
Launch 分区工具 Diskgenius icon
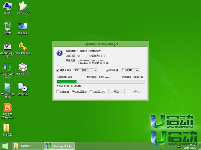[8, 111]
